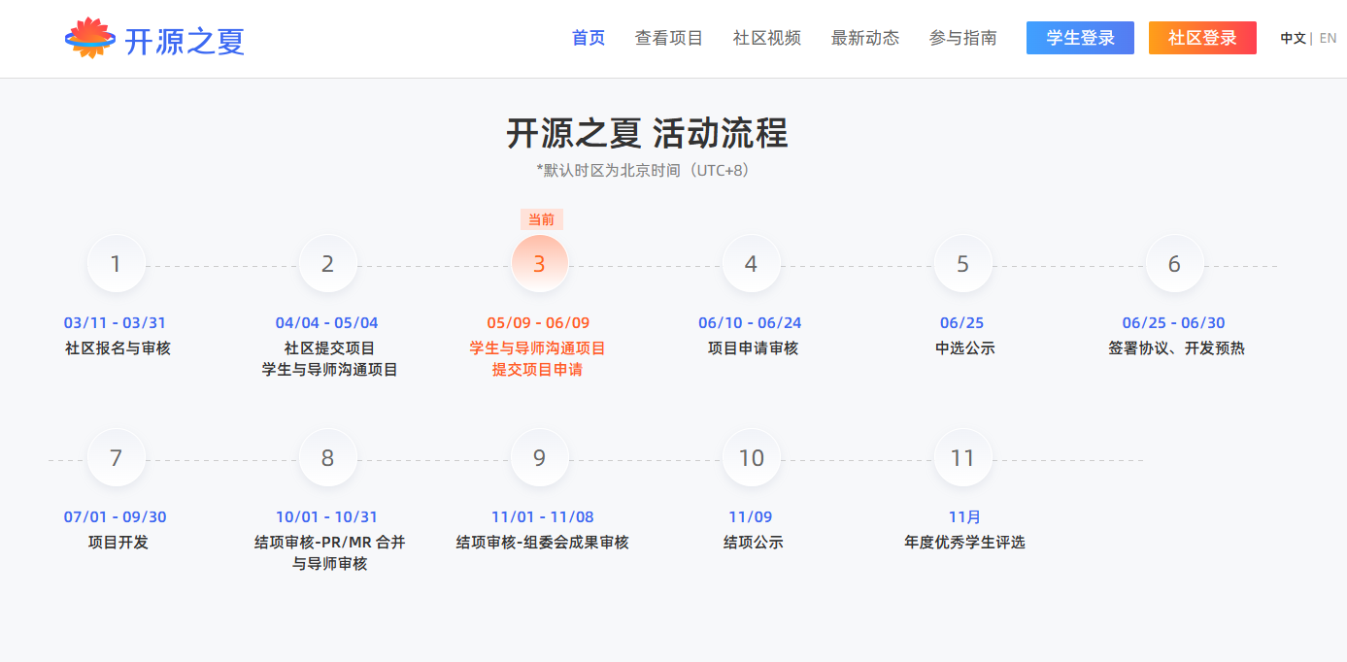Go to 查看项目 in the navigation
Screen dimensions: 1347x662
[x=669, y=38]
